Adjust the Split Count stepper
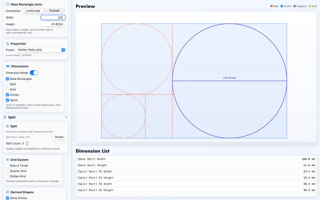The width and height of the screenshot is (320, 200). tap(27, 143)
